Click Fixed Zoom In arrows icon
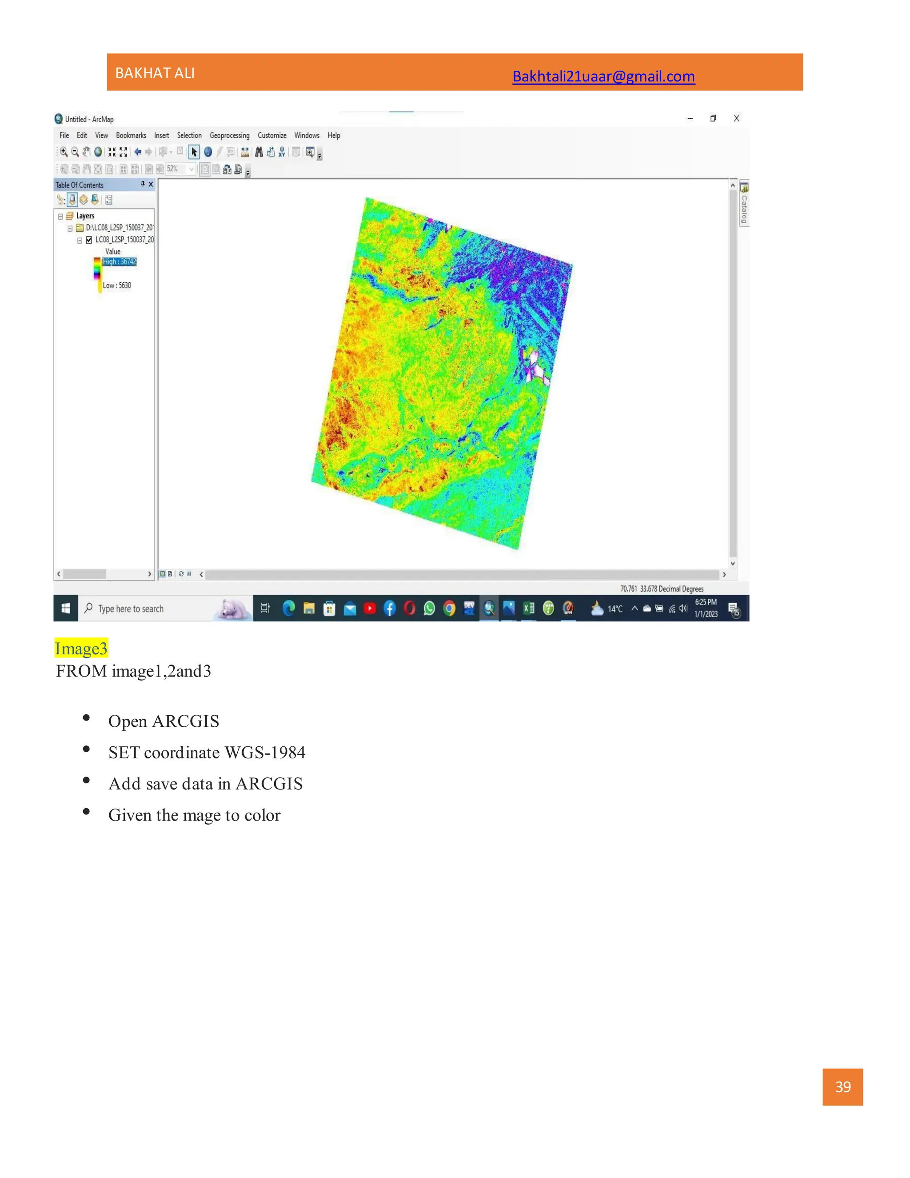The width and height of the screenshot is (910, 1178). tap(112, 152)
